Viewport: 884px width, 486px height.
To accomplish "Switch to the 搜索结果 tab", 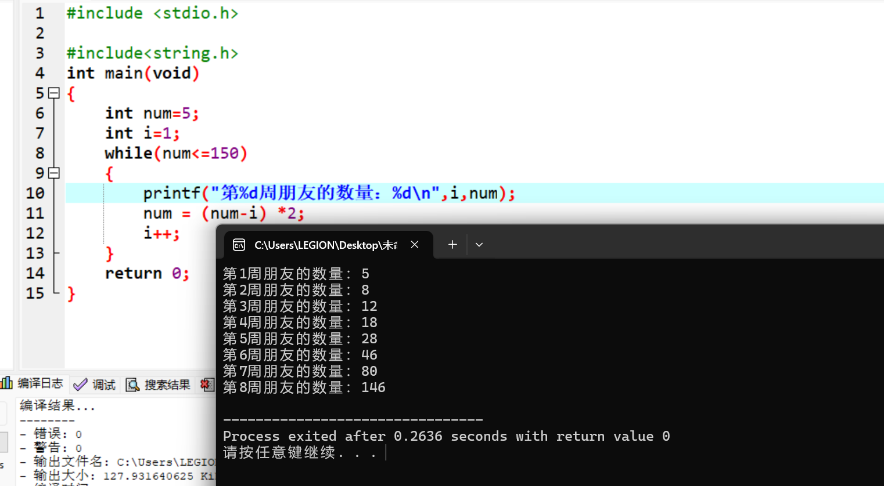I will tap(158, 385).
